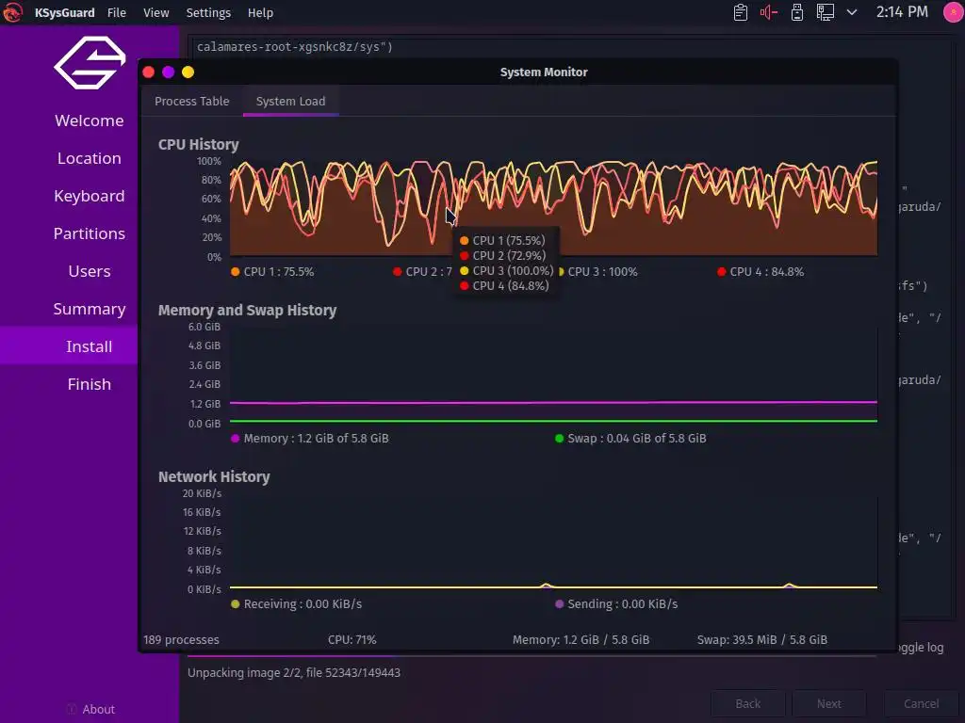Click the pink user avatar icon
The image size is (965, 723).
954,12
